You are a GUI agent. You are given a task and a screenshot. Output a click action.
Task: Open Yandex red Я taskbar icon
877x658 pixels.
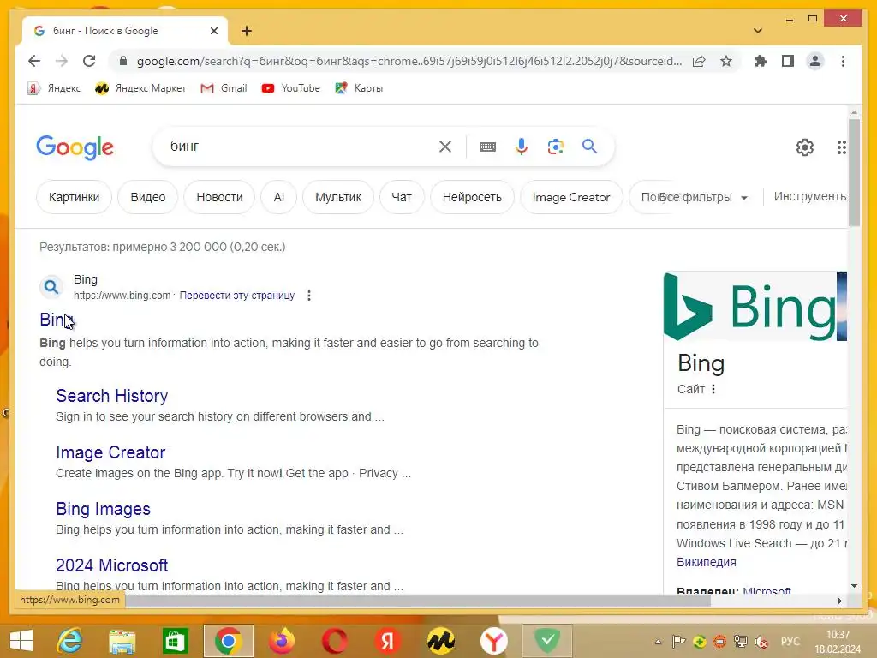387,641
